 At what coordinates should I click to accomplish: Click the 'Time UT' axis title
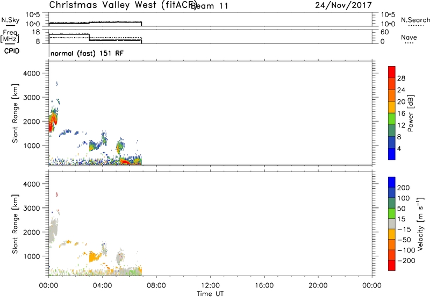[x=210, y=294]
